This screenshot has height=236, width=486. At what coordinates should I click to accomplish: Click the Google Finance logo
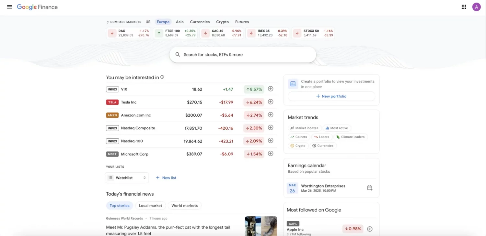pos(37,7)
